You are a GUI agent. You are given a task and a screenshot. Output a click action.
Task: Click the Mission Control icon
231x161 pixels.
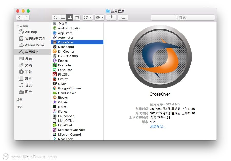(55, 134)
